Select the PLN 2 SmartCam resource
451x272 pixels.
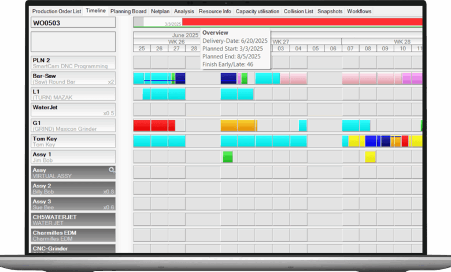[73, 63]
